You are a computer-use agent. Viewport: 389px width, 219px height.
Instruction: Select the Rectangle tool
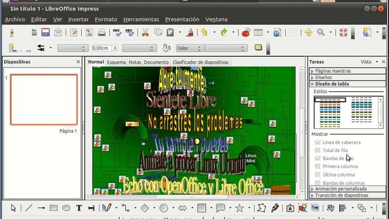[x=53, y=208]
